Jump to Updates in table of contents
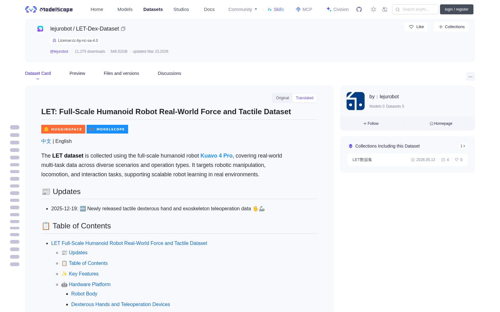 78,253
